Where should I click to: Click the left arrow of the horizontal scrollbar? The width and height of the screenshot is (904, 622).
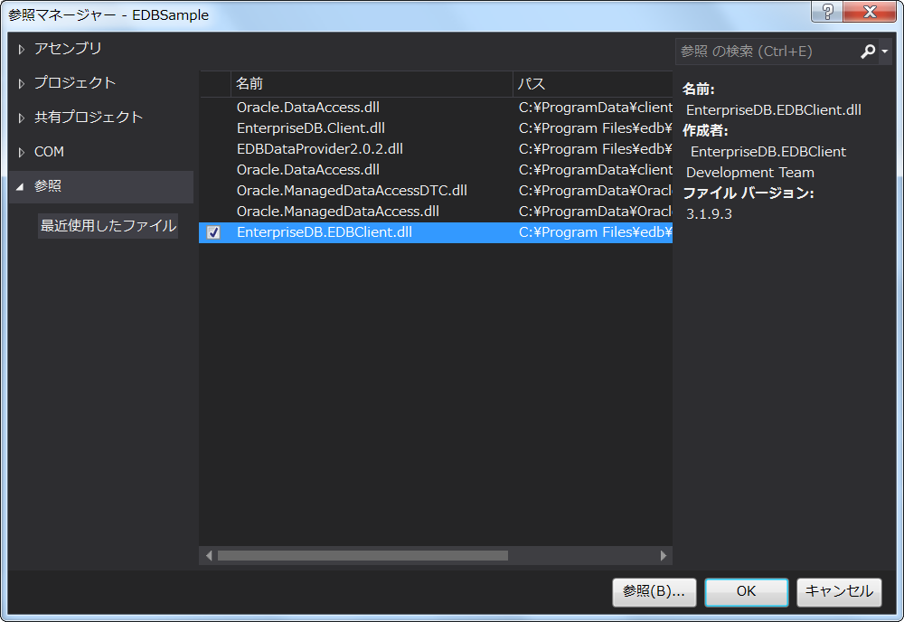(209, 555)
